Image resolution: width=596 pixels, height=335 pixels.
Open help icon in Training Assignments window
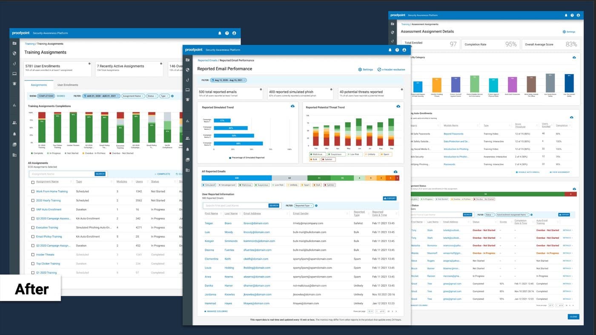[x=227, y=33]
